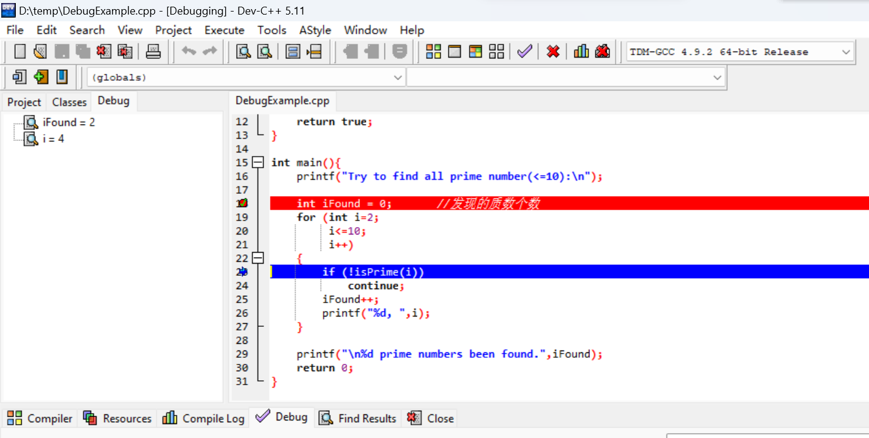Click the Find magnifier icon
The image size is (869, 438).
(243, 52)
